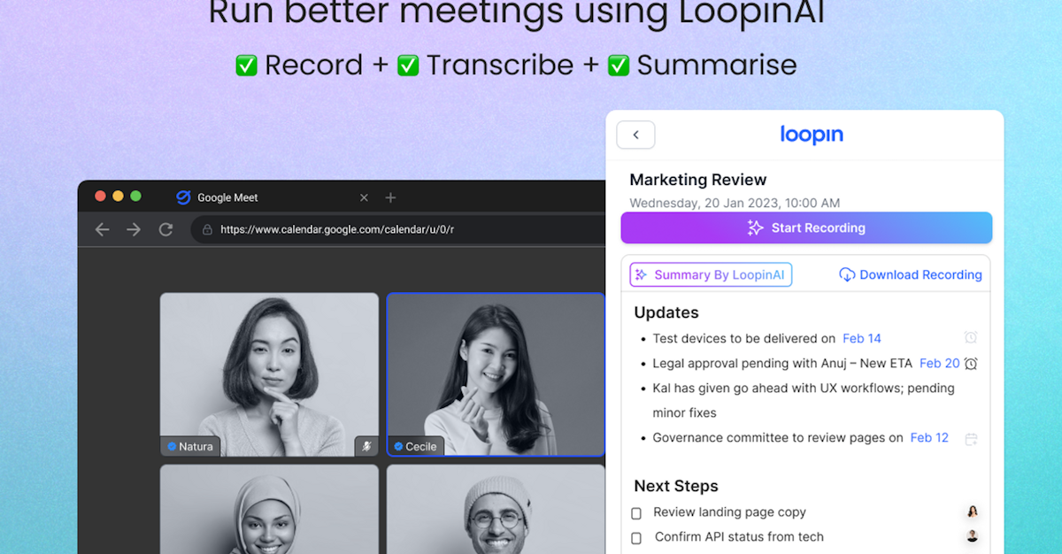Viewport: 1062px width, 554px height.
Task: Click assignee avatar for Confirm API status
Action: (973, 536)
